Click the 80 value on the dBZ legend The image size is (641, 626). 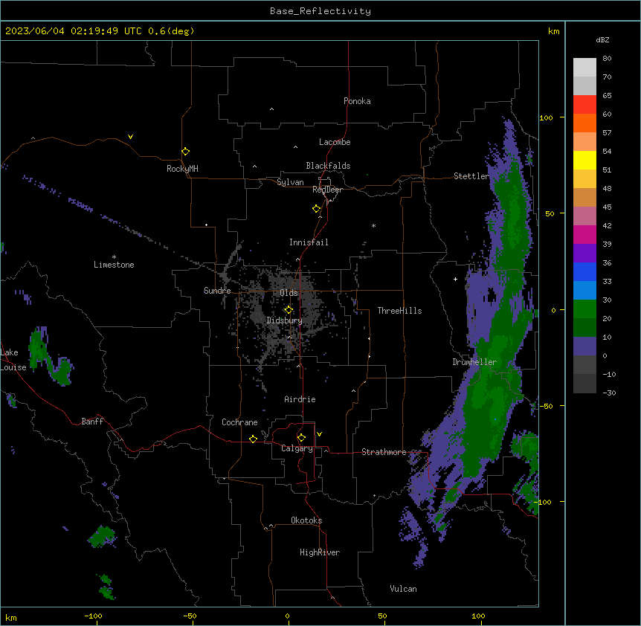607,59
